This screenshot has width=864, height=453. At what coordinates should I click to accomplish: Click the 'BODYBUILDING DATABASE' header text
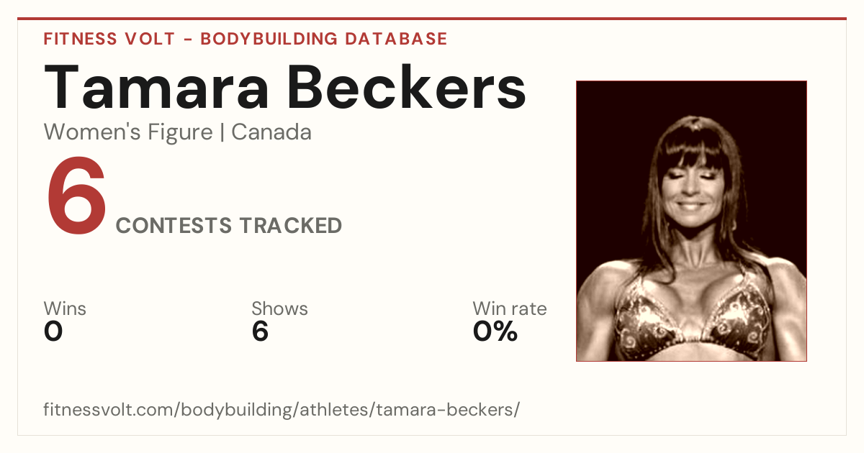click(324, 39)
